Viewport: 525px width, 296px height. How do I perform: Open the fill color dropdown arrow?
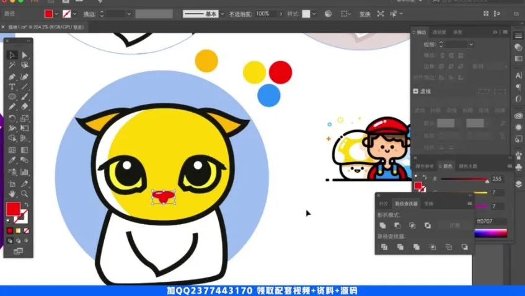pos(57,14)
